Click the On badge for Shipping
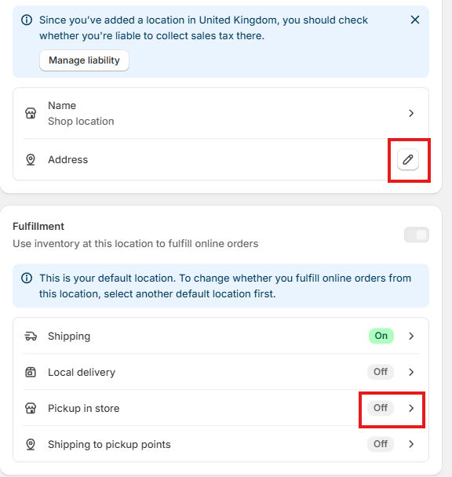 click(x=381, y=336)
